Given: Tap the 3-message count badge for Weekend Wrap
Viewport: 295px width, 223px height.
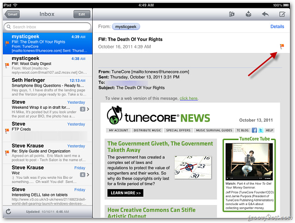Looking at the screenshot, I should click(x=83, y=109).
